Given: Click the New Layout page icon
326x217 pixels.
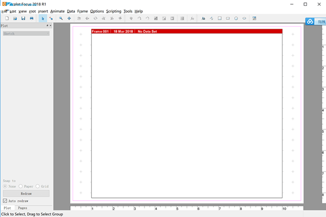Looking at the screenshot, I should [7, 18].
